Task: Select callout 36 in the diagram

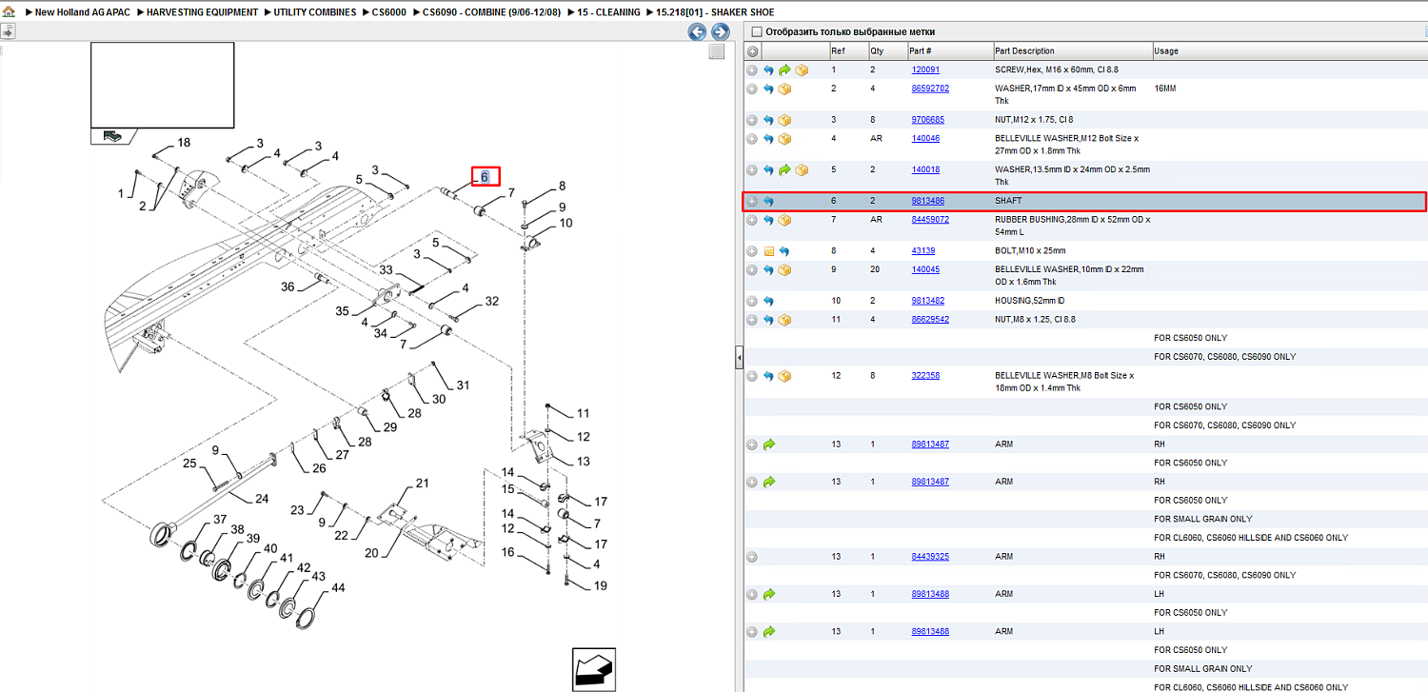Action: (288, 287)
